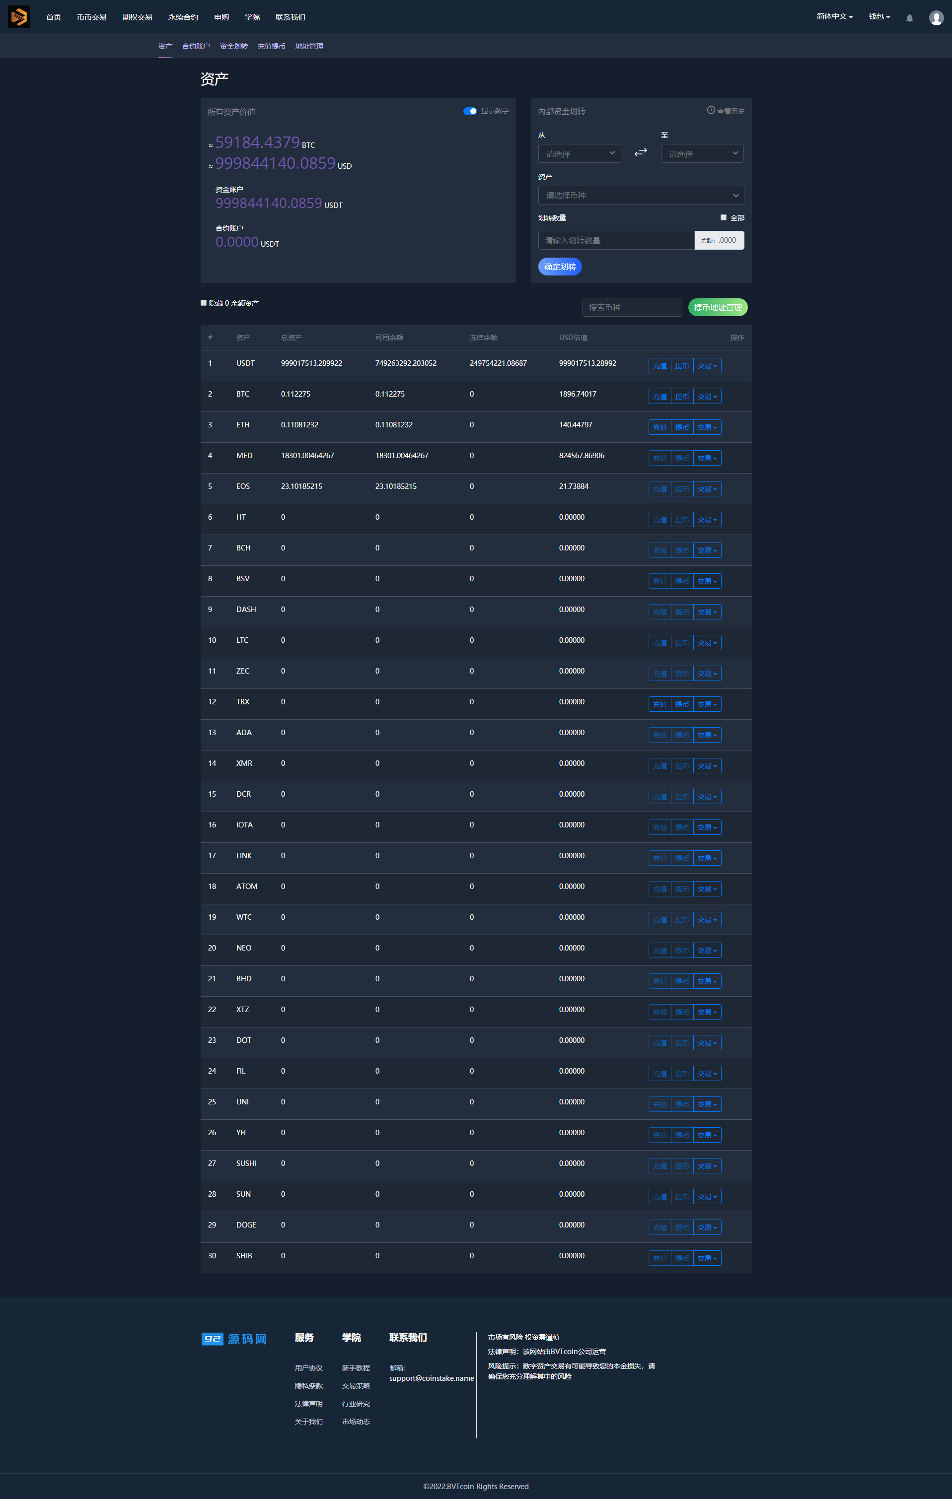
Task: Click the orange site logo icon
Action: (x=19, y=17)
